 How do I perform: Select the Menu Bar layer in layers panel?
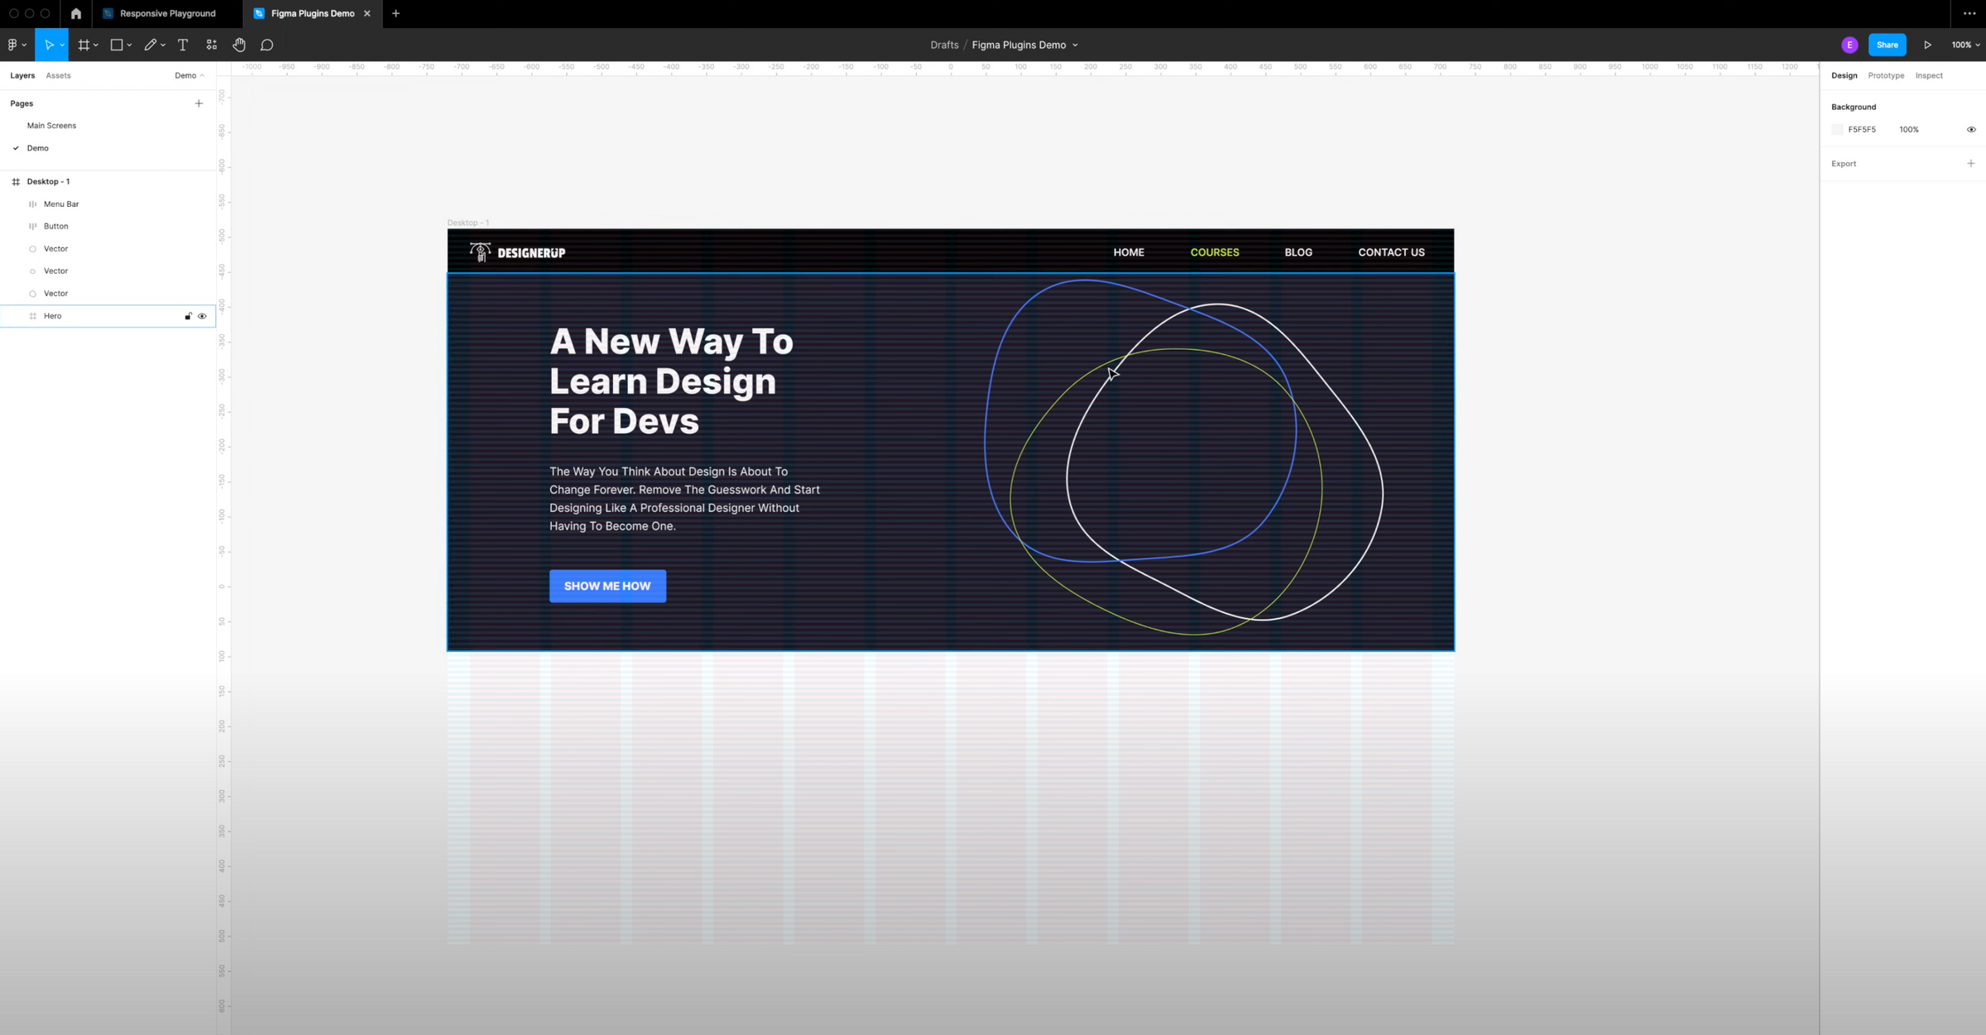(61, 204)
